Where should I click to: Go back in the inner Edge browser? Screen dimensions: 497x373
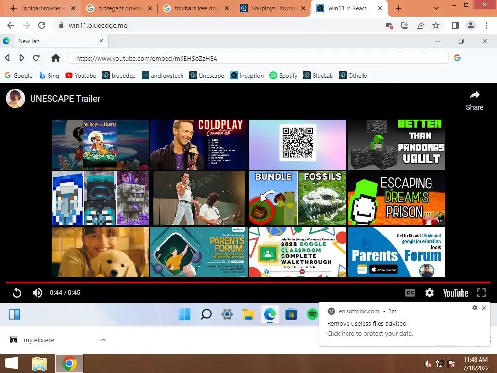point(7,58)
